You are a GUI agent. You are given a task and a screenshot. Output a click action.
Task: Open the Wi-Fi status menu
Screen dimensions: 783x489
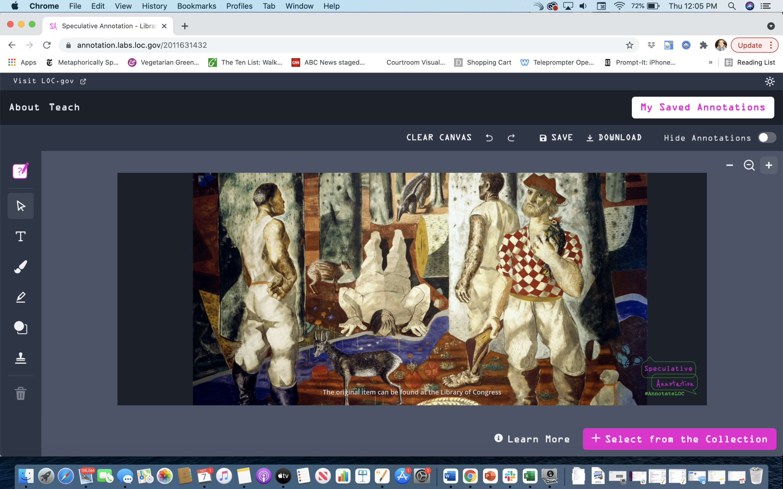click(x=619, y=6)
